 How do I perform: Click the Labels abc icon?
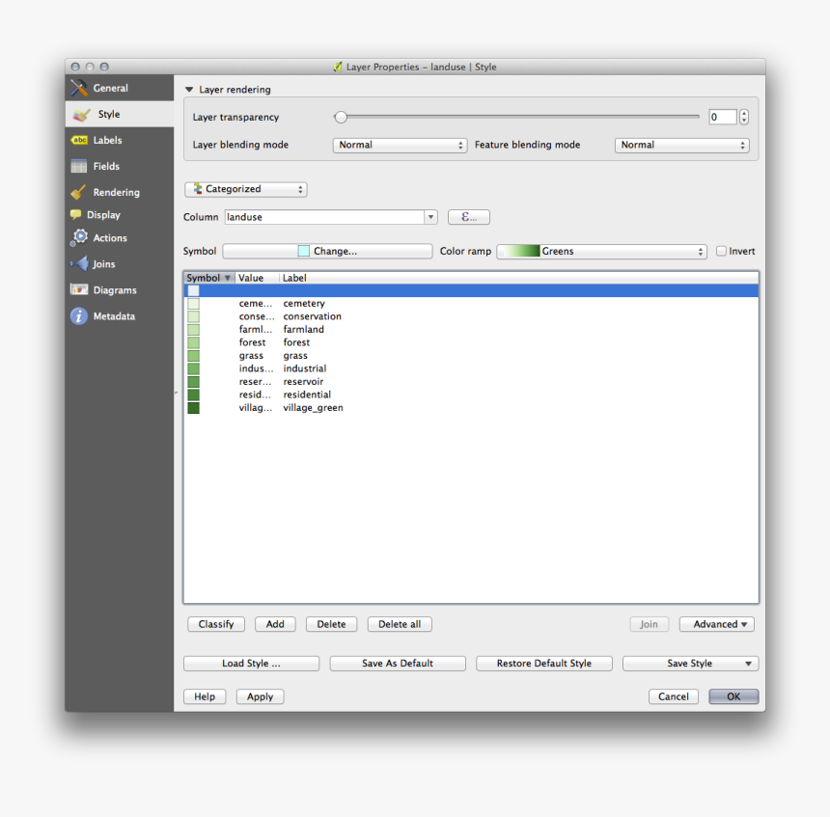(x=79, y=140)
